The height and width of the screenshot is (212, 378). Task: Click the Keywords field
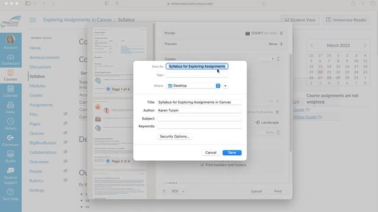point(199,126)
